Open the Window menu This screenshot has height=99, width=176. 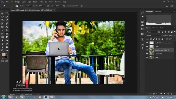coord(58,2)
